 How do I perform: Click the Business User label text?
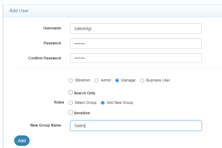coord(158,80)
